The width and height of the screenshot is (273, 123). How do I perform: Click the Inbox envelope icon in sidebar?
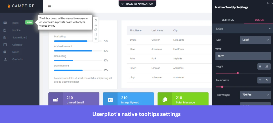(x=5, y=23)
